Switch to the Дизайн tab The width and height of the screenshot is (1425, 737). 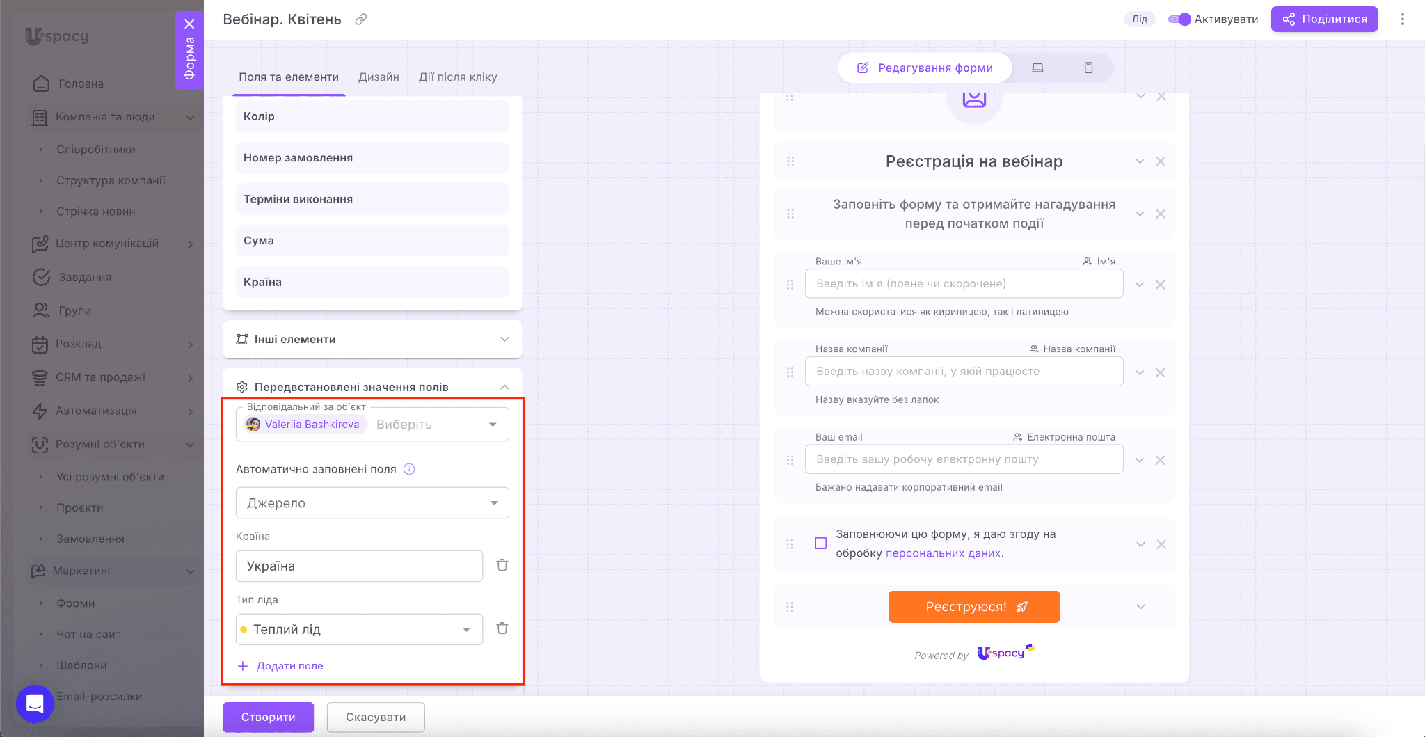[379, 77]
